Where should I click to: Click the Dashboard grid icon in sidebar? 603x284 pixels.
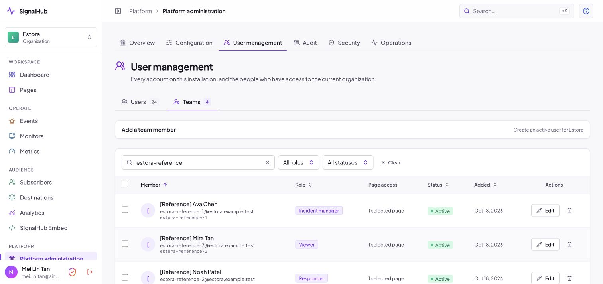(12, 75)
